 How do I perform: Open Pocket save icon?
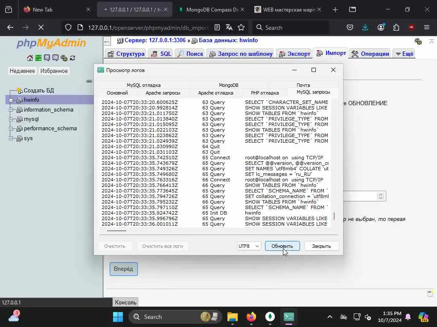click(x=350, y=27)
